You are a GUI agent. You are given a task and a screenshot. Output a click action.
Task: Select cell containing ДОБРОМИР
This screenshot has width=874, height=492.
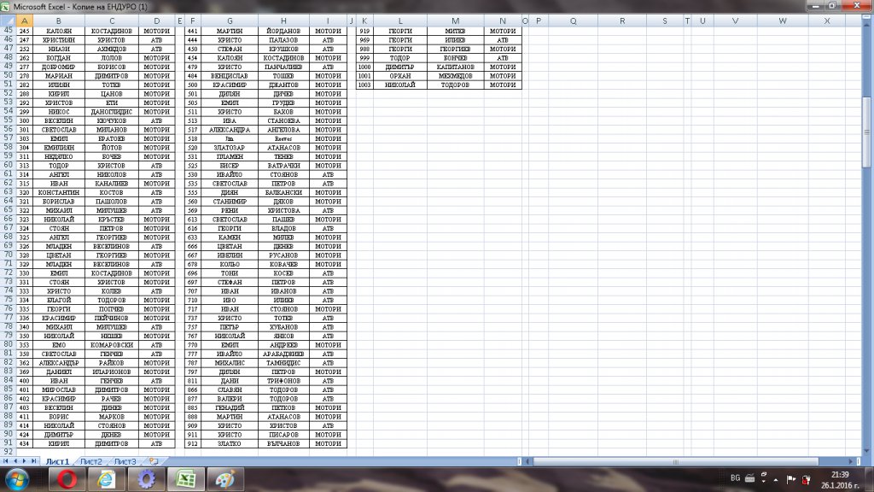(59, 67)
